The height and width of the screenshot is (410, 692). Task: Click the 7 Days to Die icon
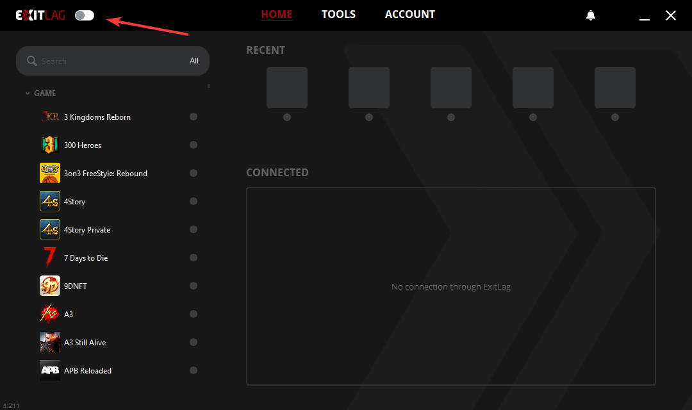(x=50, y=258)
